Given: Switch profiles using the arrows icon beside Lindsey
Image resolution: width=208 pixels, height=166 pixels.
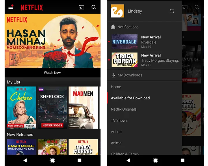Looking at the screenshot, I should (x=172, y=11).
